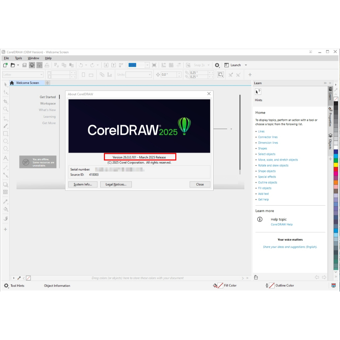Open the Help menu
The width and height of the screenshot is (340, 340).
point(48,58)
